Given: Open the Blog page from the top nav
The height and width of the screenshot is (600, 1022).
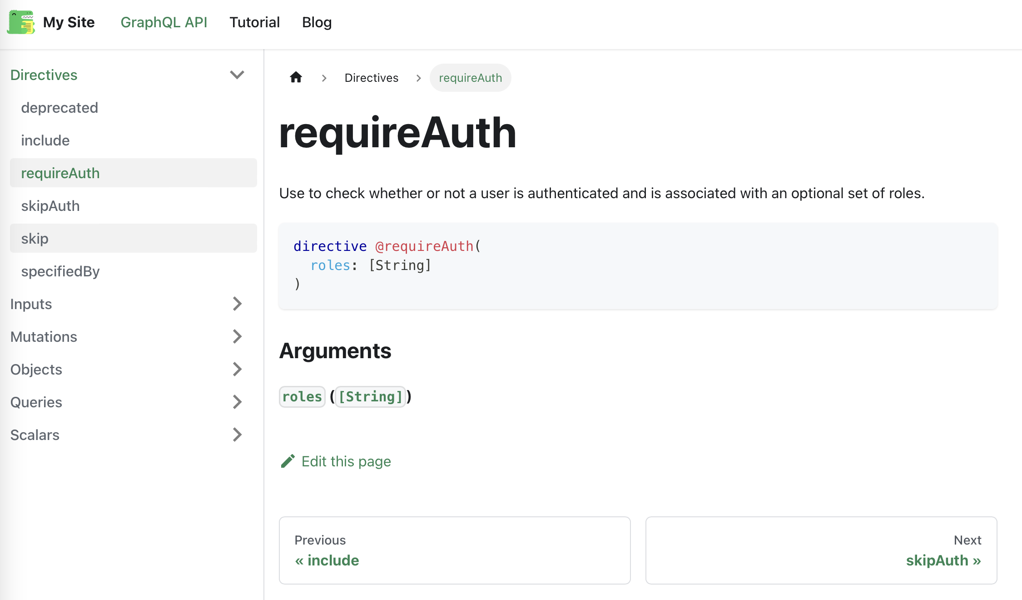Looking at the screenshot, I should tap(317, 22).
